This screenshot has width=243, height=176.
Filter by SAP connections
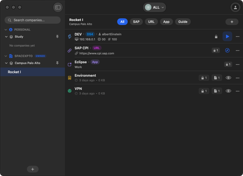pos(136,22)
